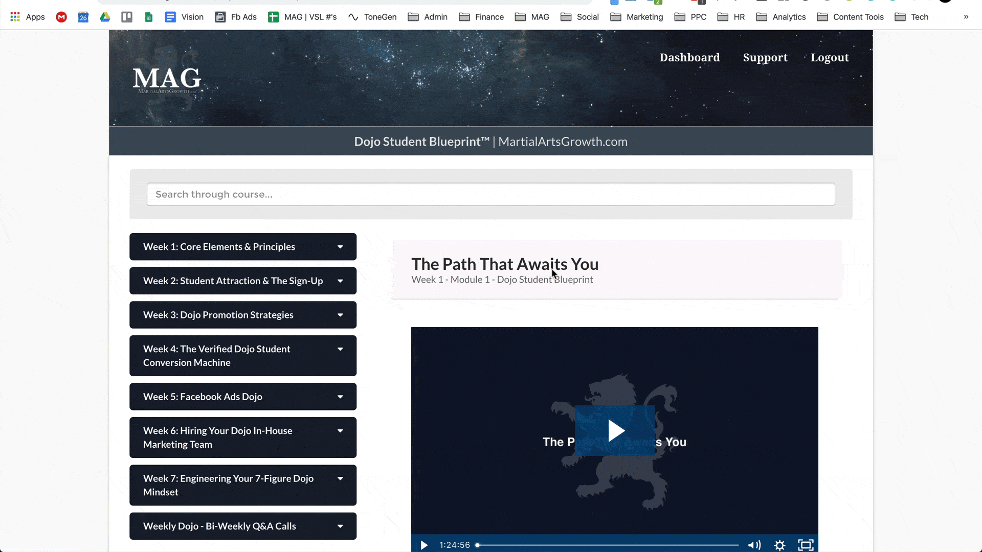The height and width of the screenshot is (552, 982).
Task: Open the Gmail bookmark icon
Action: (x=61, y=17)
